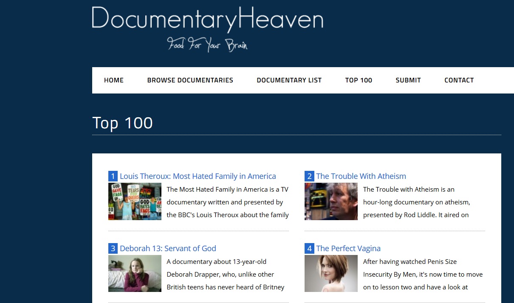Screen dimensions: 514x303
Task: Open Deborah 13: Servant of God link
Action: 168,249
